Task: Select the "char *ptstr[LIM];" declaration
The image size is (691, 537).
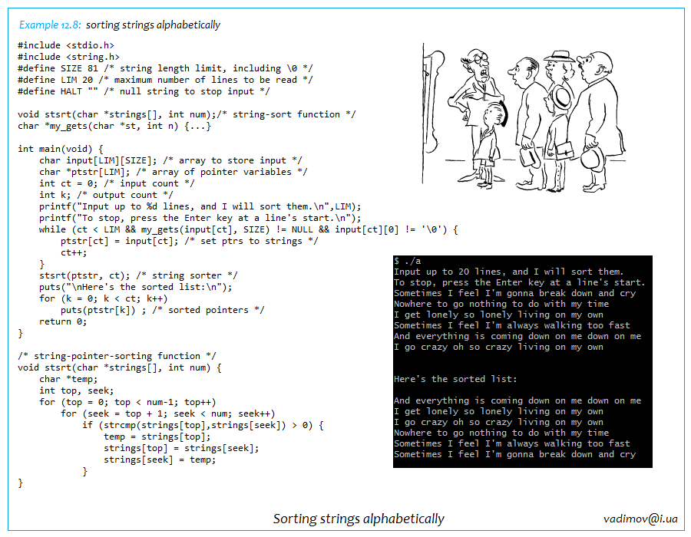Action: [174, 172]
